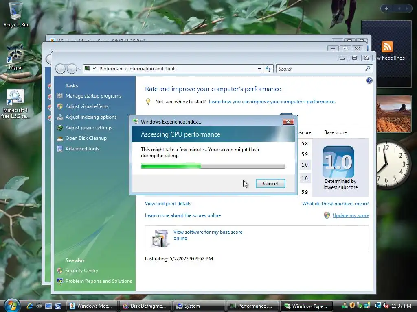Open Adjust indexing options task
This screenshot has width=417, height=312.
91,117
